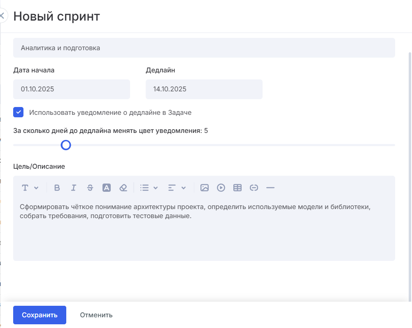This screenshot has height=328, width=412.
Task: Insert an image into description
Action: [x=205, y=188]
